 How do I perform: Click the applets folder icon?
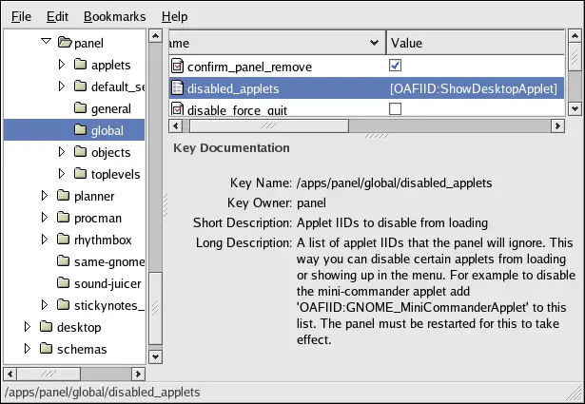(80, 65)
